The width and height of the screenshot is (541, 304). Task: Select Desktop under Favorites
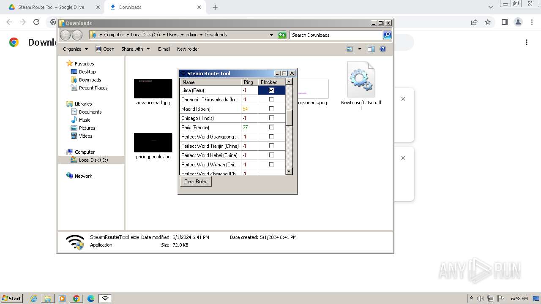(x=87, y=72)
